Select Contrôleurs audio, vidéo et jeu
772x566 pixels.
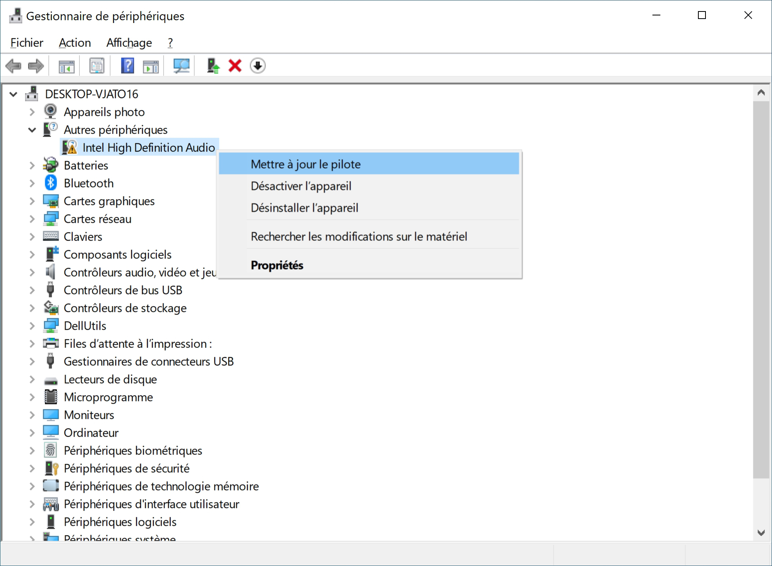[140, 272]
